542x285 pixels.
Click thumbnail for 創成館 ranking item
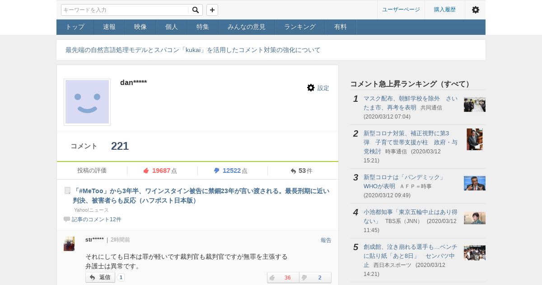[x=475, y=253]
